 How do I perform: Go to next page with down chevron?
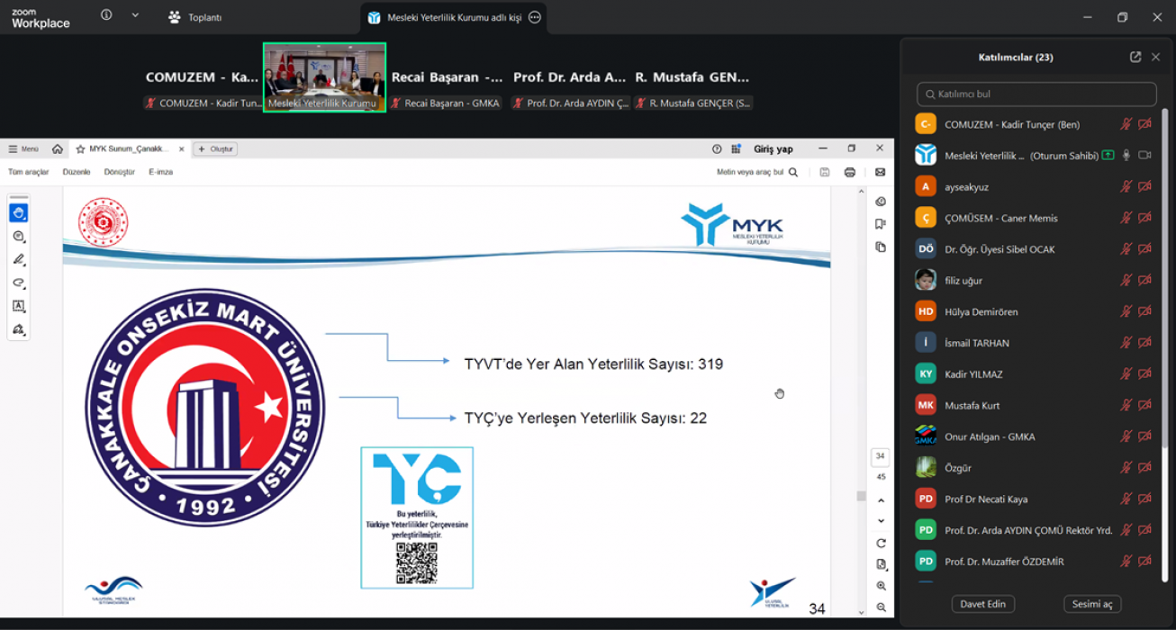click(881, 521)
